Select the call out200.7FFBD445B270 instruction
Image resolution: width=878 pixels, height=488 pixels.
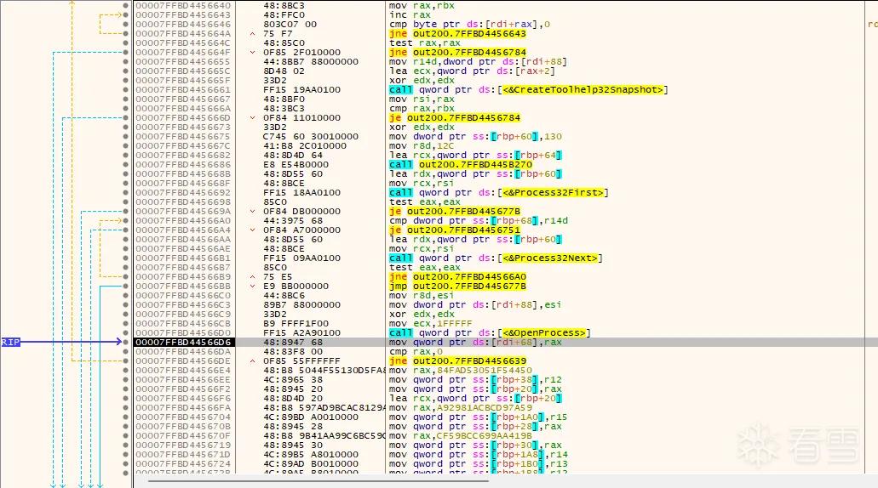click(x=460, y=164)
